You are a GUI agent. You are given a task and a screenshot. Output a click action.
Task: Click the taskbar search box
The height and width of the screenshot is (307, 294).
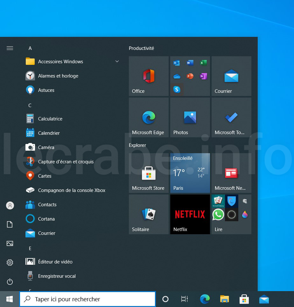tap(87, 299)
